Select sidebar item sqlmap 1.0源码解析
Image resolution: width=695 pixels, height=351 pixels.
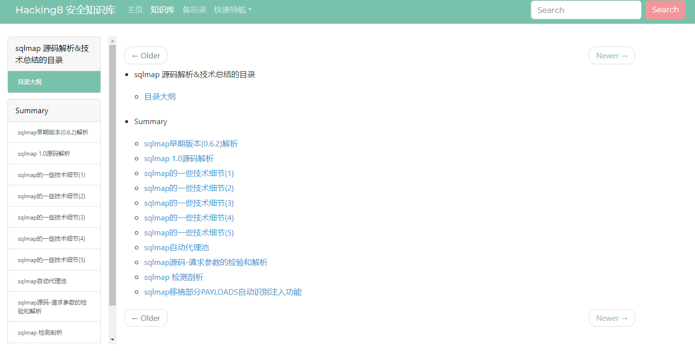click(54, 153)
